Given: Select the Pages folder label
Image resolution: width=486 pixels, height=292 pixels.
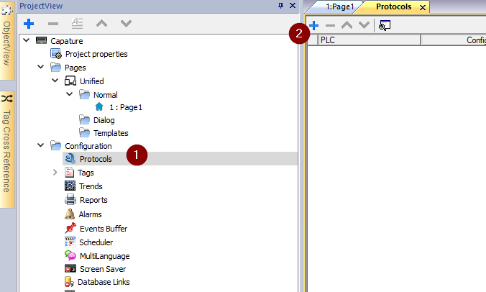Looking at the screenshot, I should [75, 68].
